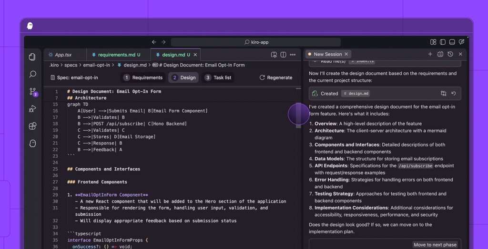Click Move to next phase button
This screenshot has width=488, height=249.
coord(435,245)
